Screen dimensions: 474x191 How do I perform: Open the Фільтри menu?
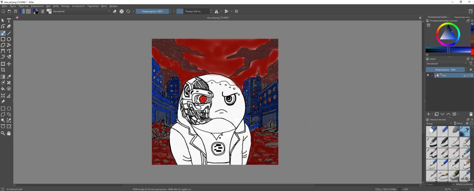click(x=66, y=6)
